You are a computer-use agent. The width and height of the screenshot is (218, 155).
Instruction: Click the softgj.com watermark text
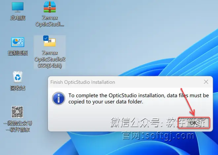point(158,136)
